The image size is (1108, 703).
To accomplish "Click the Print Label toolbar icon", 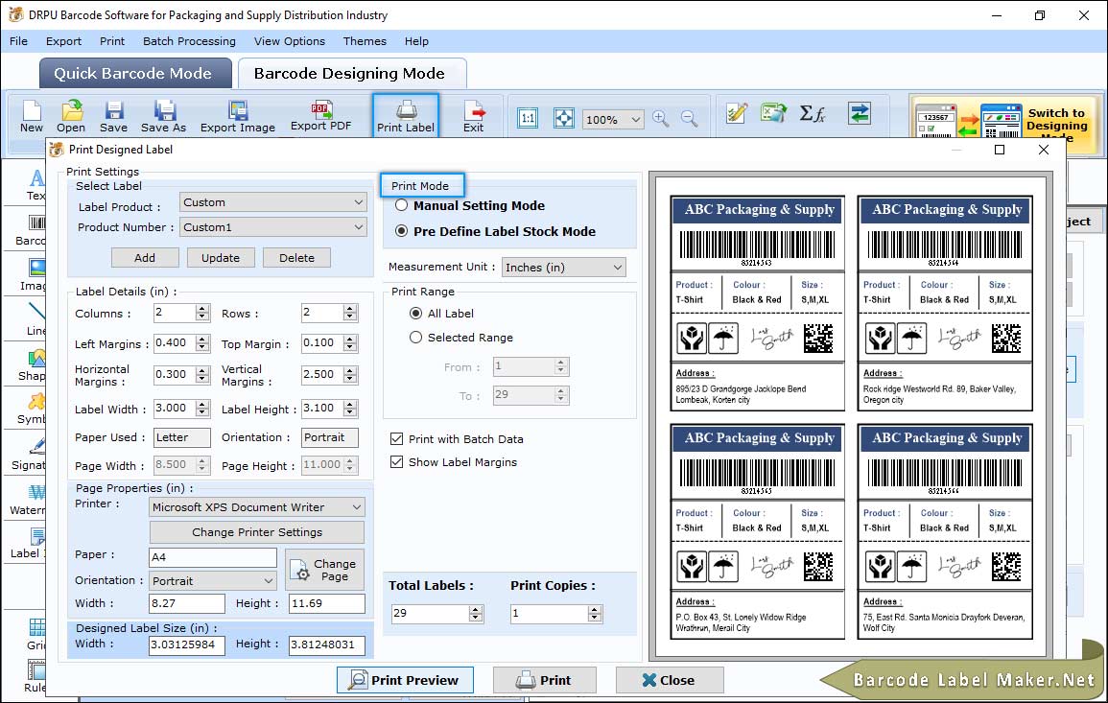I will pos(406,116).
